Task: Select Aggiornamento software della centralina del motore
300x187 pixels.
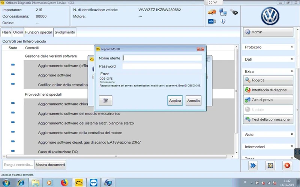Action: point(80,133)
